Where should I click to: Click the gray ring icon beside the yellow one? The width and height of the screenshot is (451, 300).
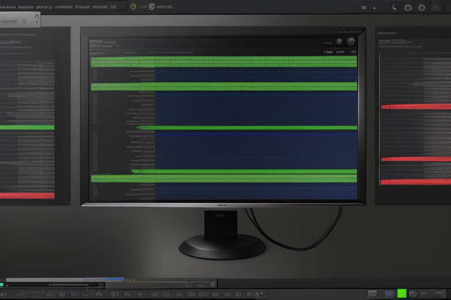tap(151, 6)
